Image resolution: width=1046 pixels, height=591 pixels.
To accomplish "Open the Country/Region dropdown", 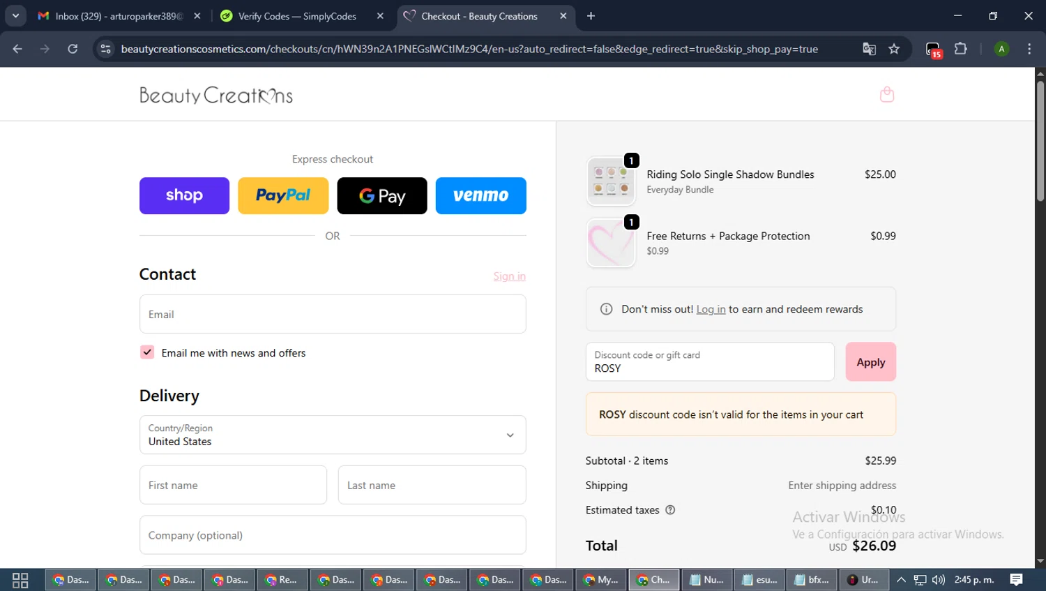I will coord(333,435).
